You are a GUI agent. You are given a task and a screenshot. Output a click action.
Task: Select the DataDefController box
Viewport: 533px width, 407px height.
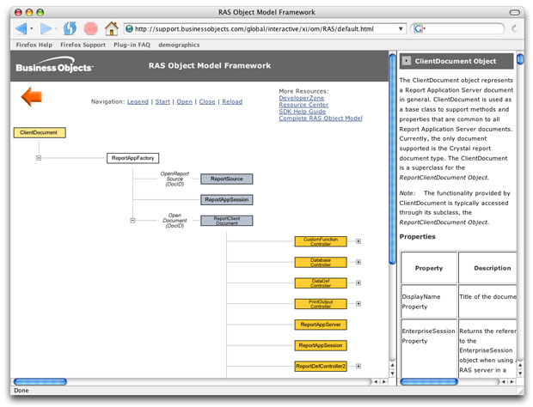click(321, 283)
